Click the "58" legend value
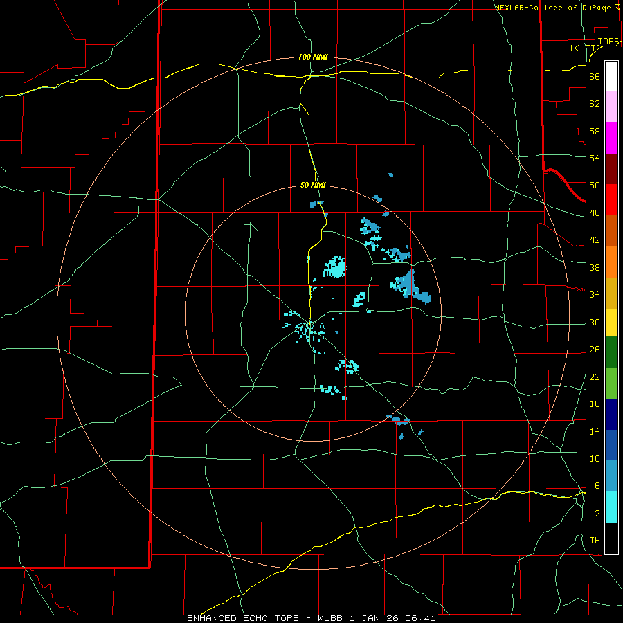This screenshot has height=623, width=623. (595, 131)
